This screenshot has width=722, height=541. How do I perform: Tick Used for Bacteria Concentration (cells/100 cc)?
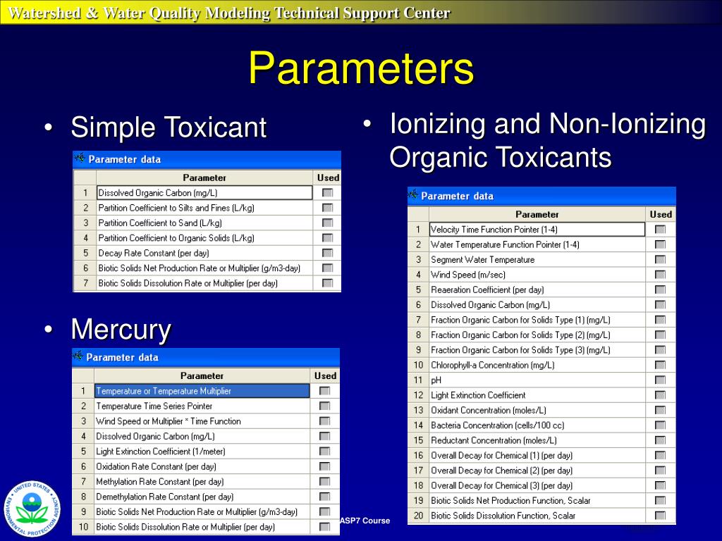click(x=660, y=425)
